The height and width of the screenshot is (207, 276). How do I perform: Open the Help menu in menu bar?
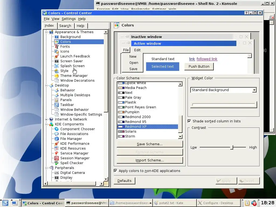[x=82, y=19]
